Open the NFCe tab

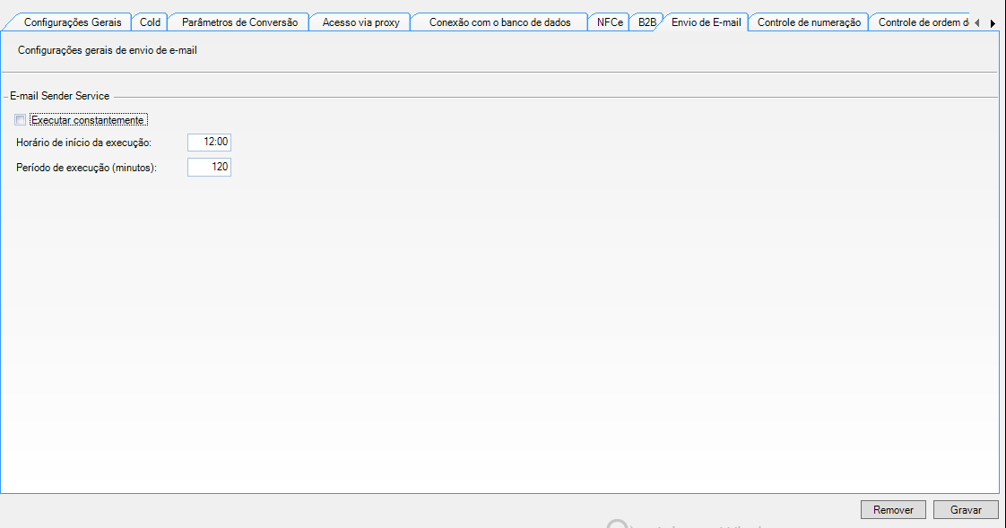(x=610, y=22)
